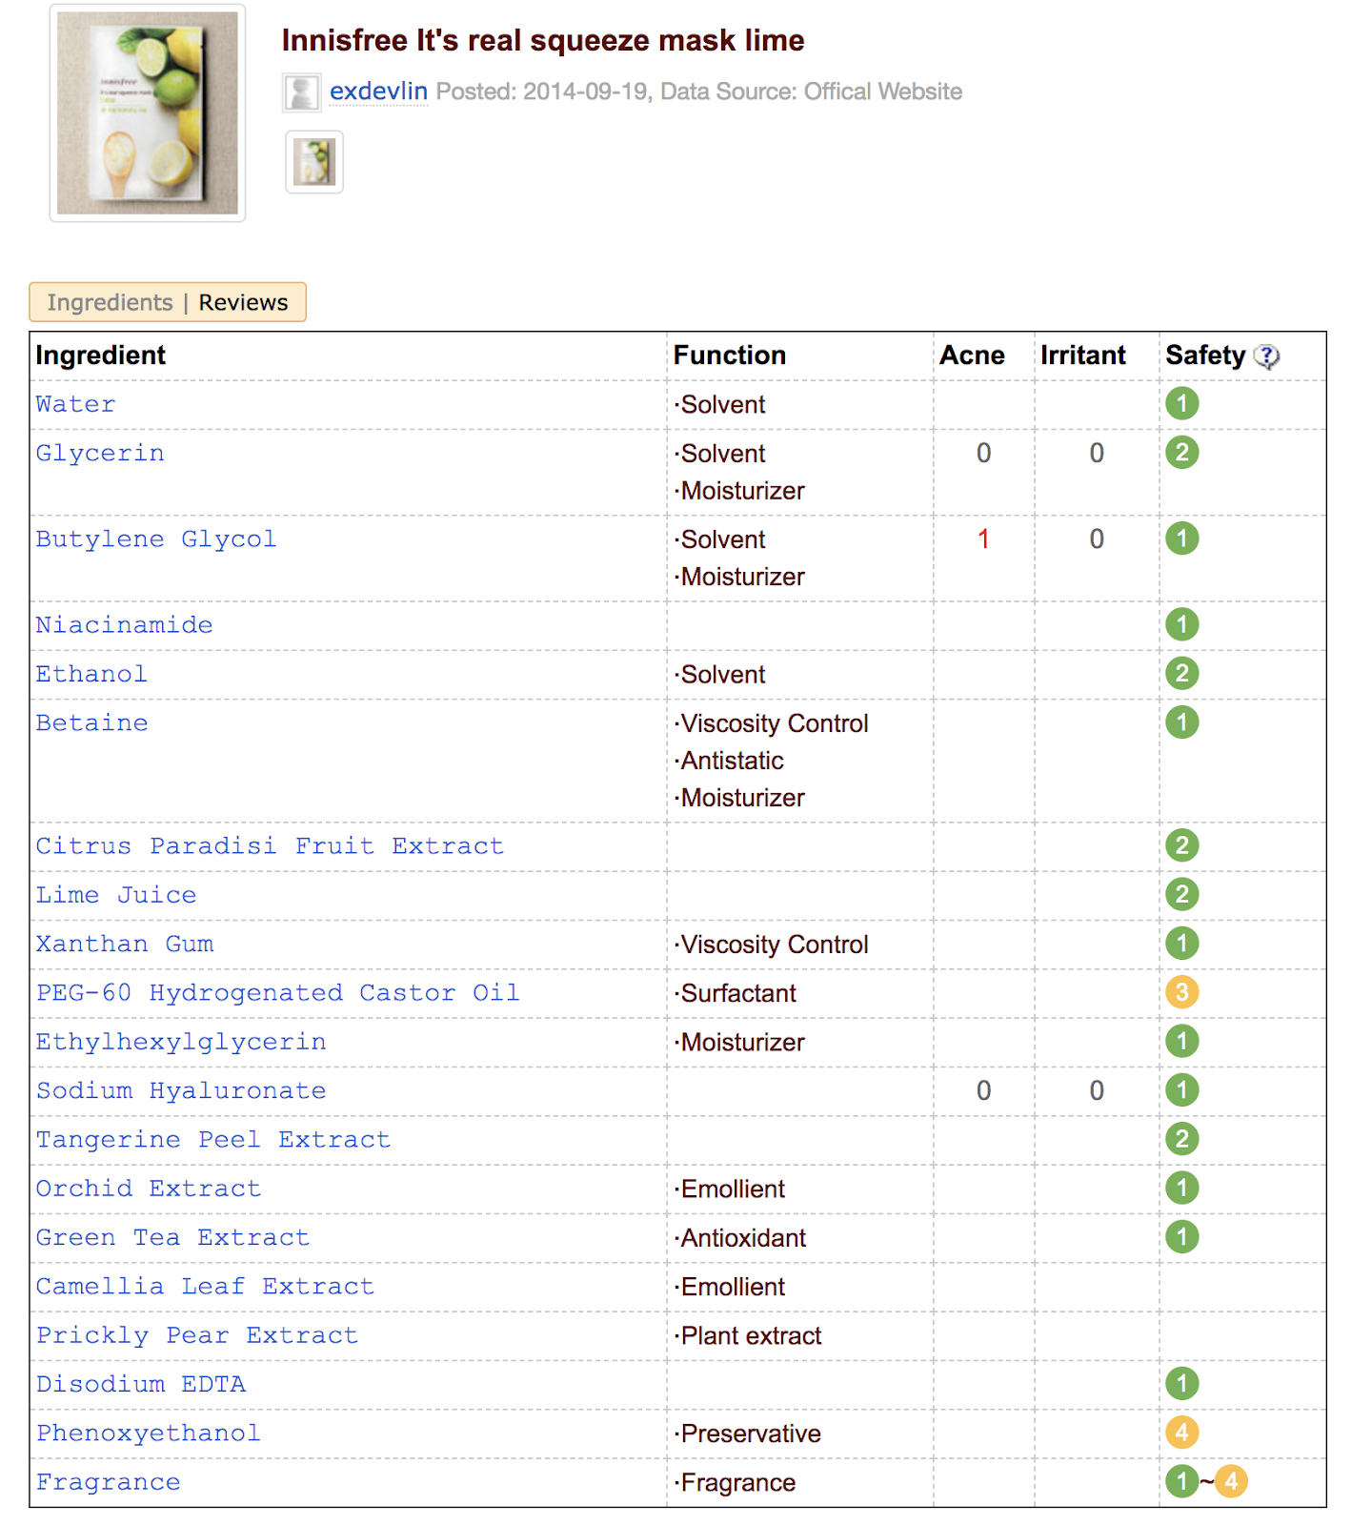Viewport: 1351px width, 1525px height.
Task: Click the Emollient function for Orchid Extract
Action: [730, 1189]
